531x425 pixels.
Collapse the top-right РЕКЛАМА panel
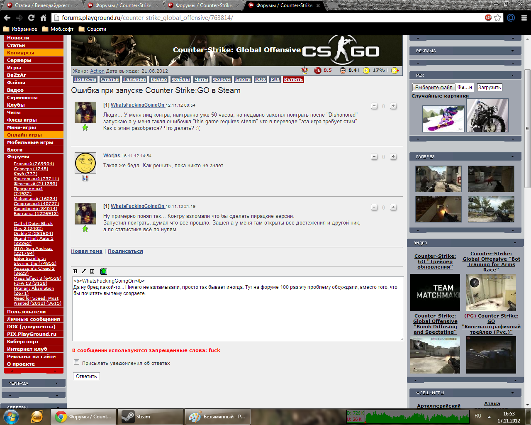(513, 51)
